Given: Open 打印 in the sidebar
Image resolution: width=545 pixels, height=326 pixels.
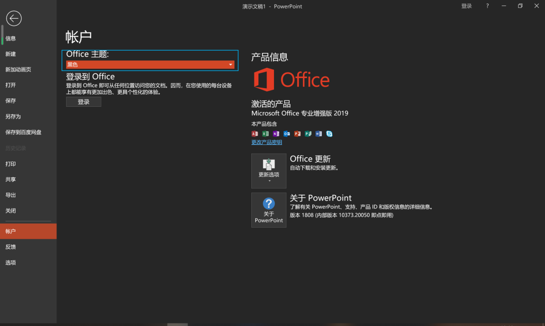Looking at the screenshot, I should point(28,164).
